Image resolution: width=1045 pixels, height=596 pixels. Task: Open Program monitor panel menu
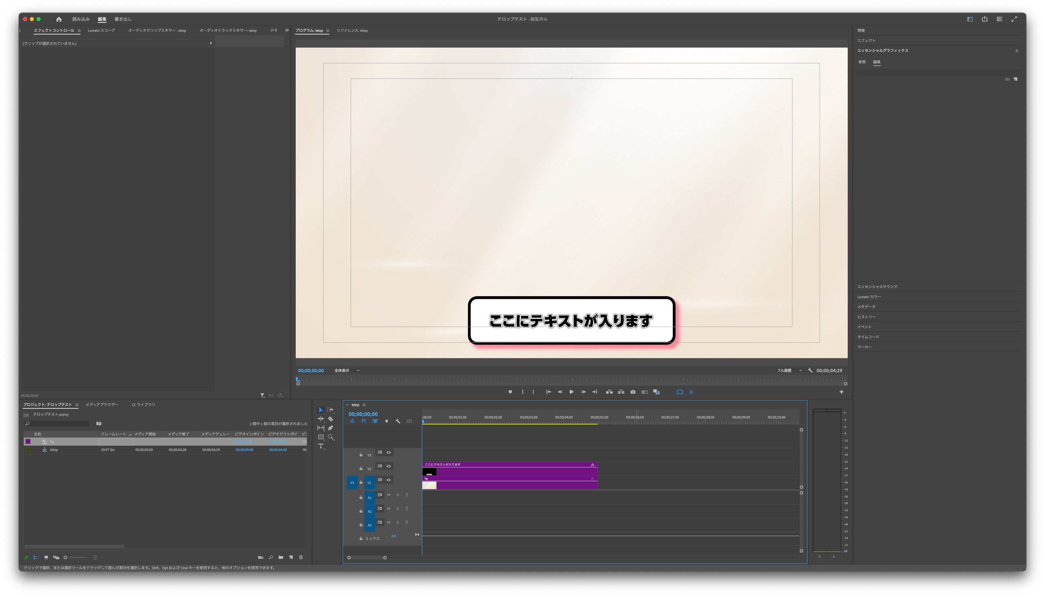click(x=328, y=31)
